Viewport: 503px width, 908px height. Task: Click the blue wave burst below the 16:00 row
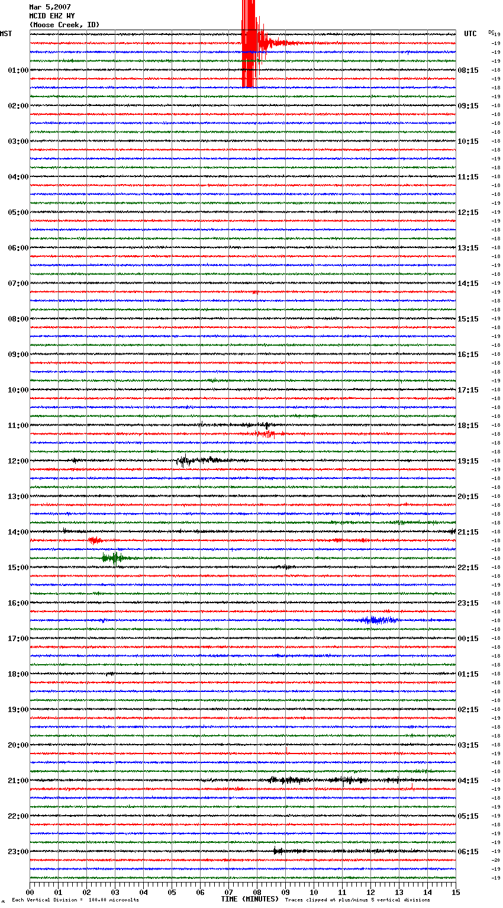(378, 620)
